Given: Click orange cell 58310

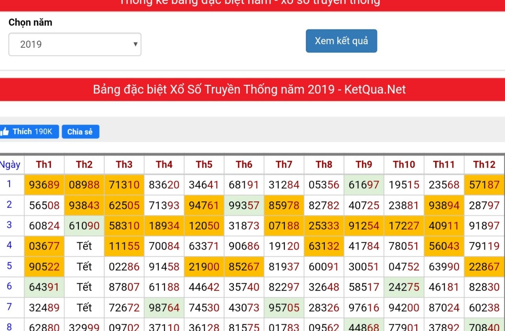Looking at the screenshot, I should pyautogui.click(x=124, y=226).
